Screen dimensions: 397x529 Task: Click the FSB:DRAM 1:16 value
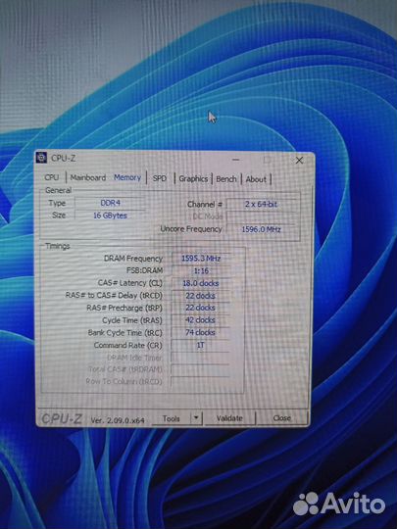click(201, 271)
